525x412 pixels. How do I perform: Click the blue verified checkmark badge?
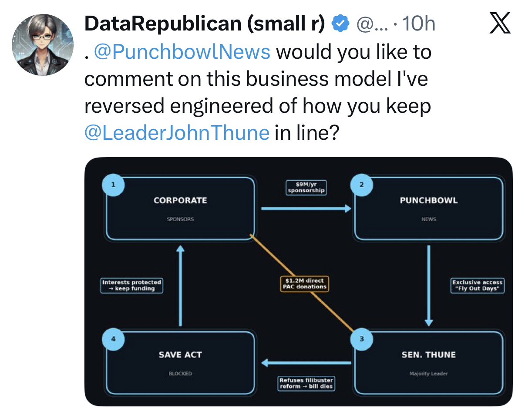(340, 24)
